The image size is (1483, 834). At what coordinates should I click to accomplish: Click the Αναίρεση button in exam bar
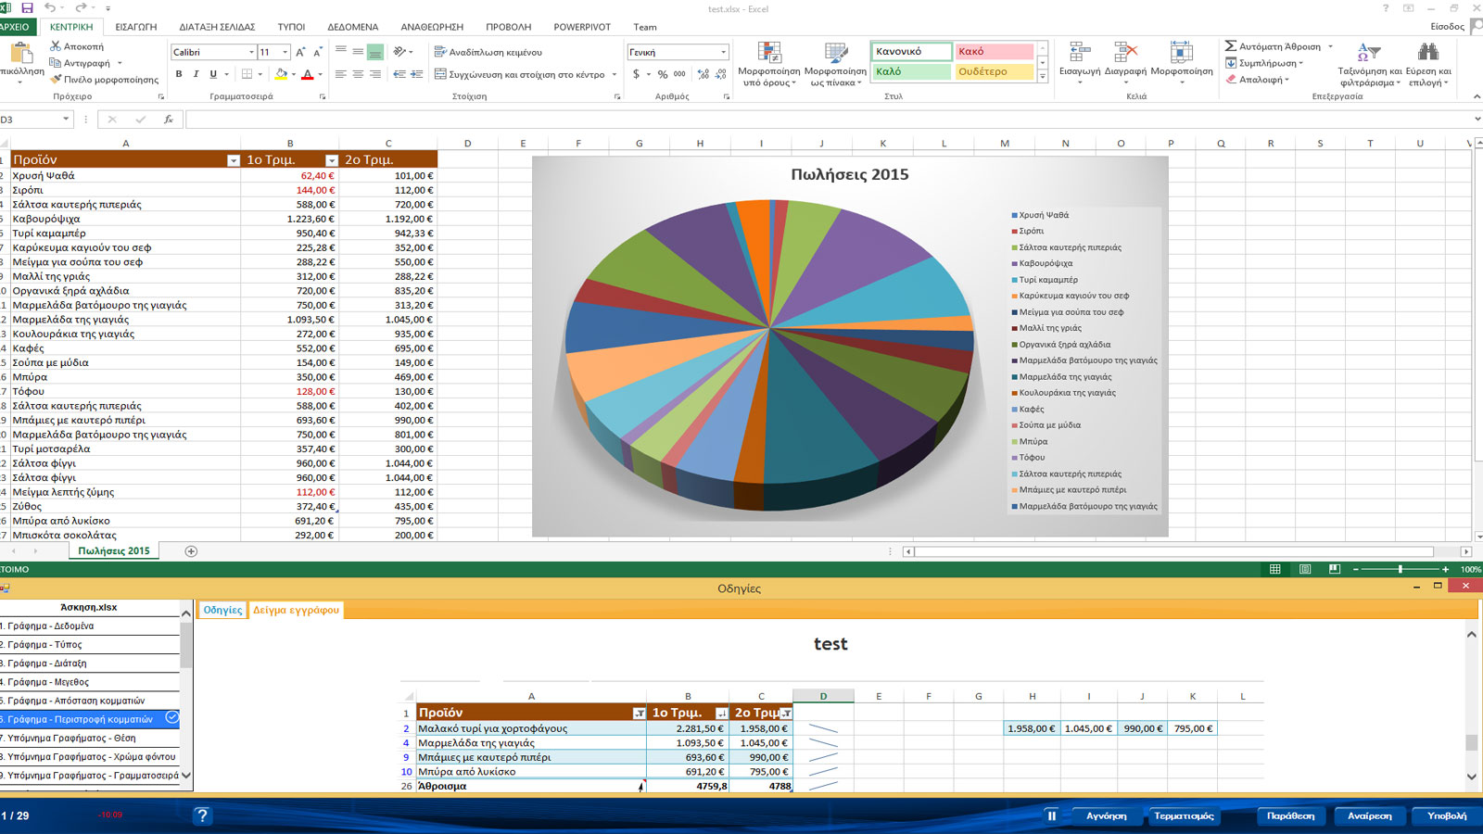coord(1369,815)
